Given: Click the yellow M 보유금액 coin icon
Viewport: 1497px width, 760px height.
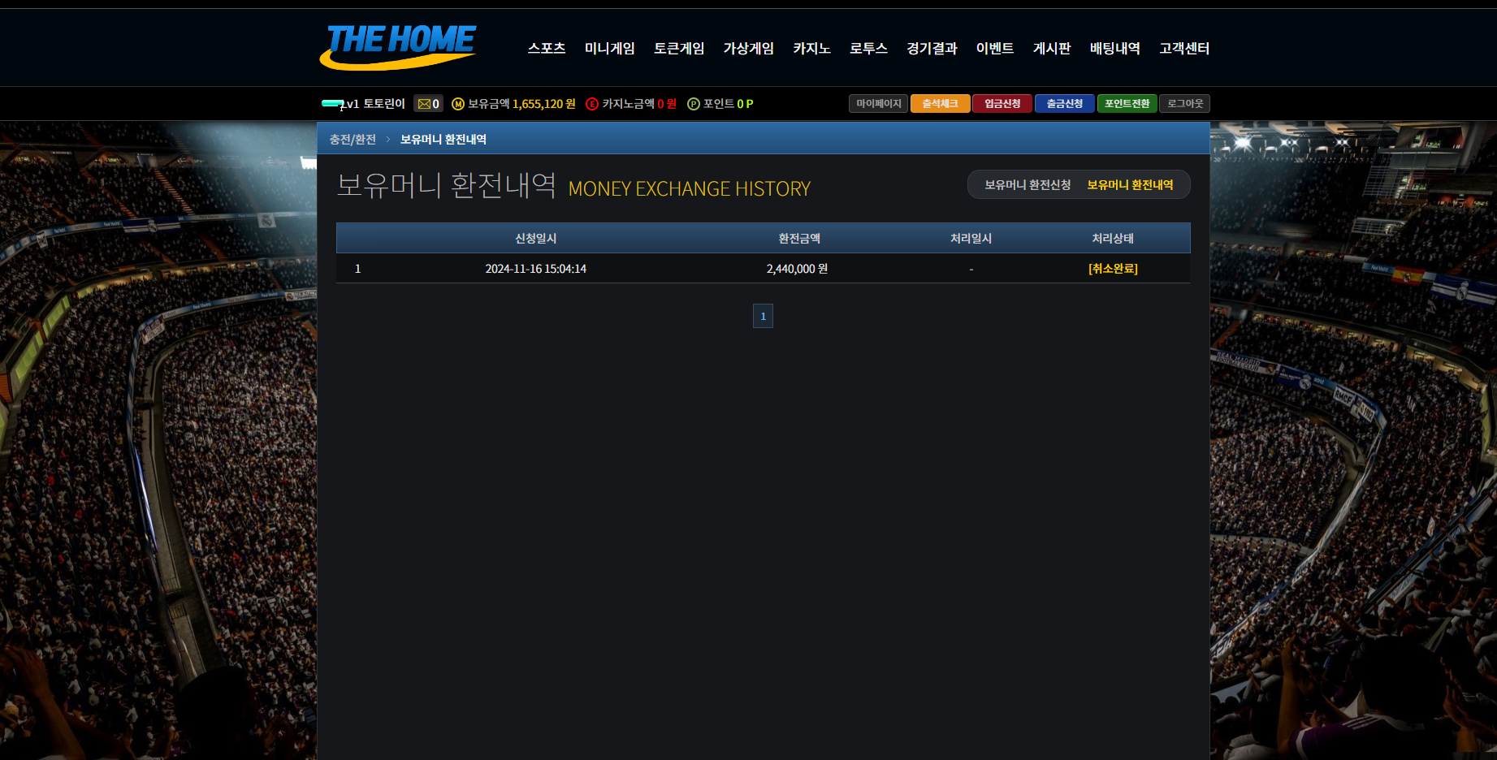Looking at the screenshot, I should tap(458, 104).
